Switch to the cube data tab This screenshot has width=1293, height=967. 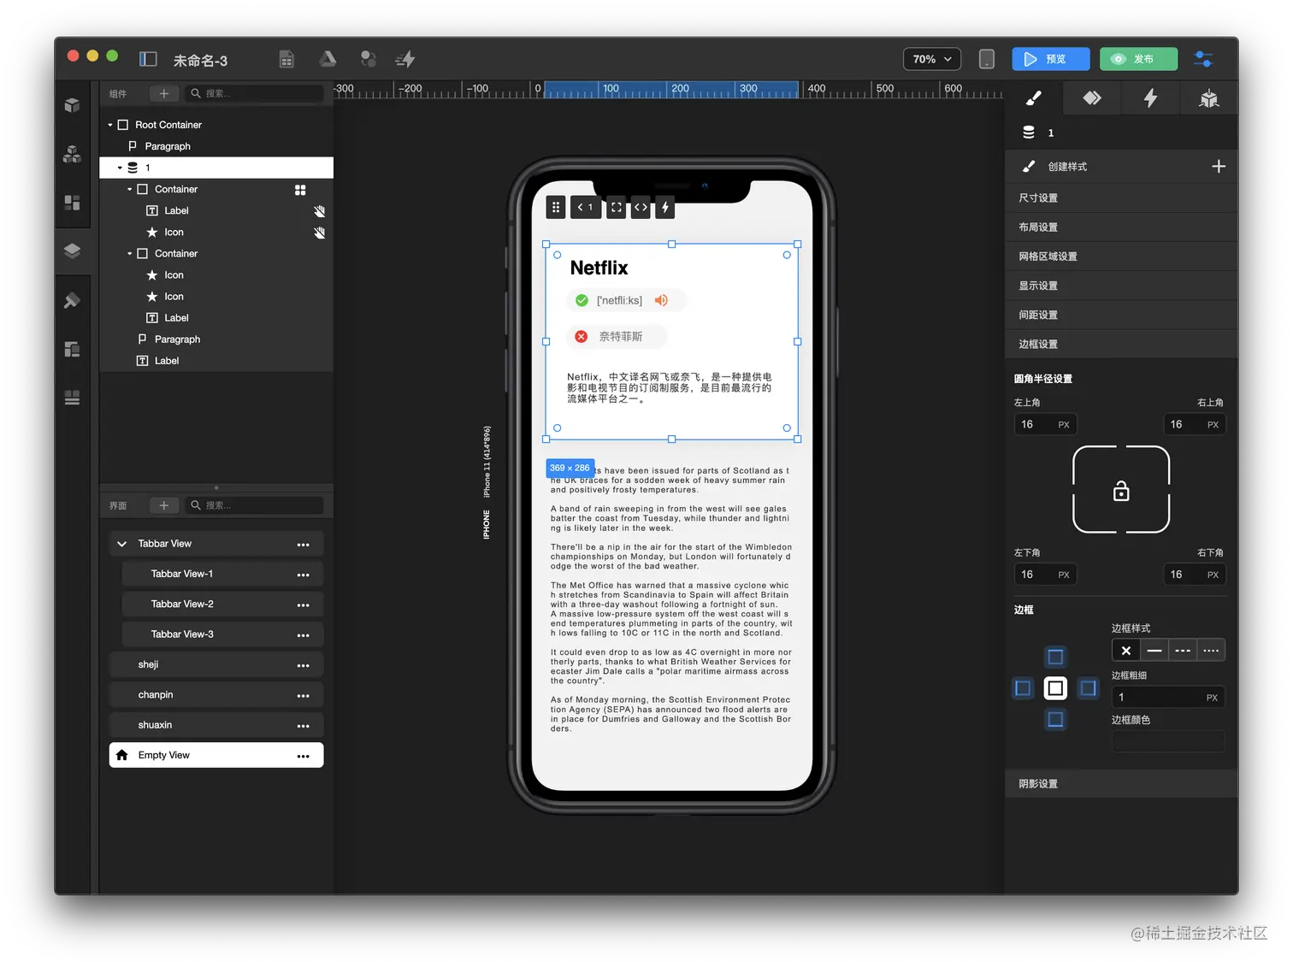[x=1208, y=98]
